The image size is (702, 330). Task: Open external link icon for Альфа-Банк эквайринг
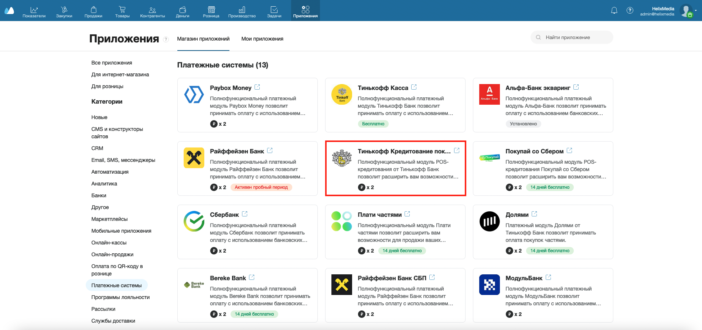576,87
